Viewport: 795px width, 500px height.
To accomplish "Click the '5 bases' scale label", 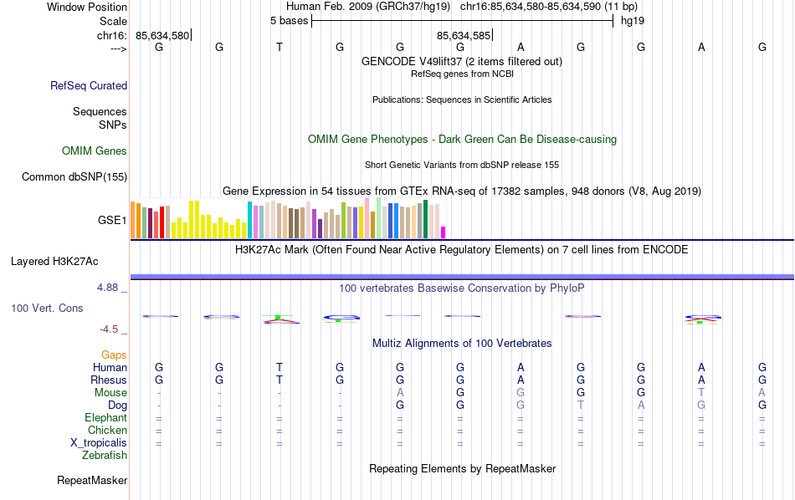I will click(289, 21).
